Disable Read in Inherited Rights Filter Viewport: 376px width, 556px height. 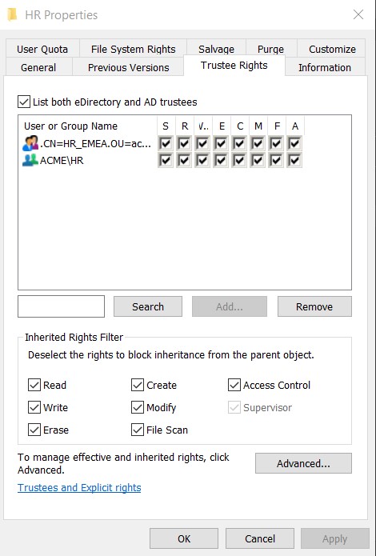(34, 385)
